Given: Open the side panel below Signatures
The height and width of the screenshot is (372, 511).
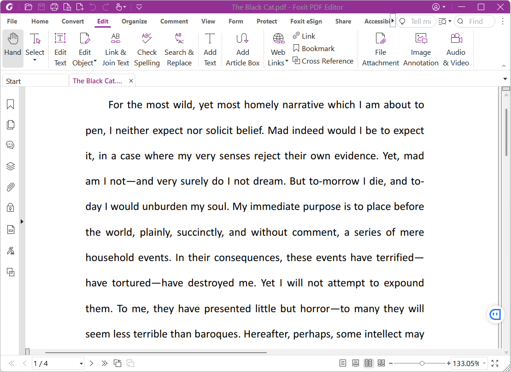Looking at the screenshot, I should pyautogui.click(x=11, y=272).
